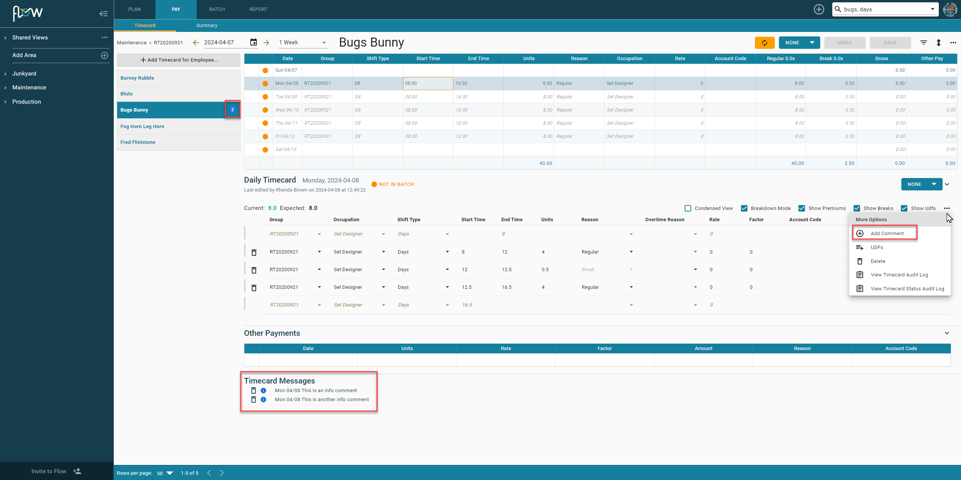Image resolution: width=961 pixels, height=480 pixels.
Task: Open Shared Views more options menu
Action: point(104,38)
